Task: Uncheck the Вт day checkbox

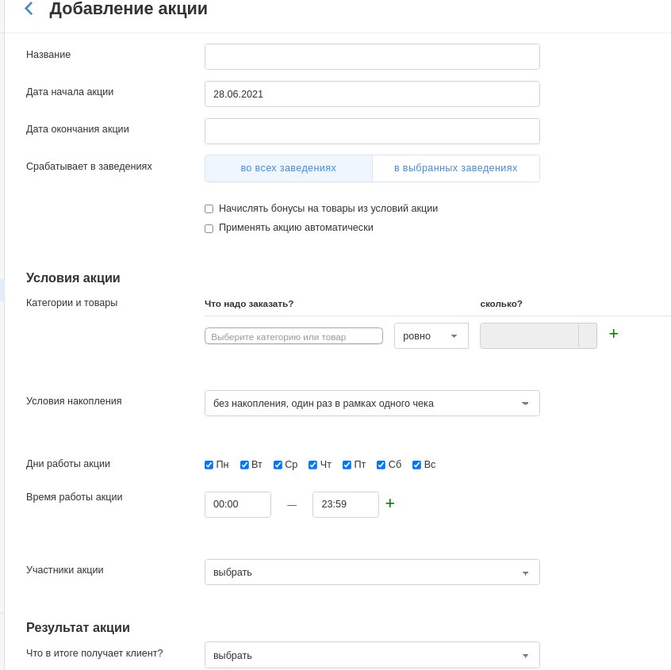Action: [244, 465]
